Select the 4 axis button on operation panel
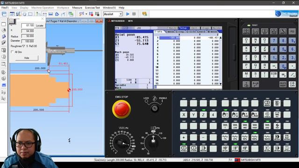Image resolution: width=299 pixels, height=168 pixels. [x=213, y=115]
